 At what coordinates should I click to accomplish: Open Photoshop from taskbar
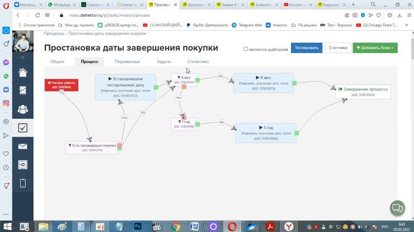click(x=138, y=226)
